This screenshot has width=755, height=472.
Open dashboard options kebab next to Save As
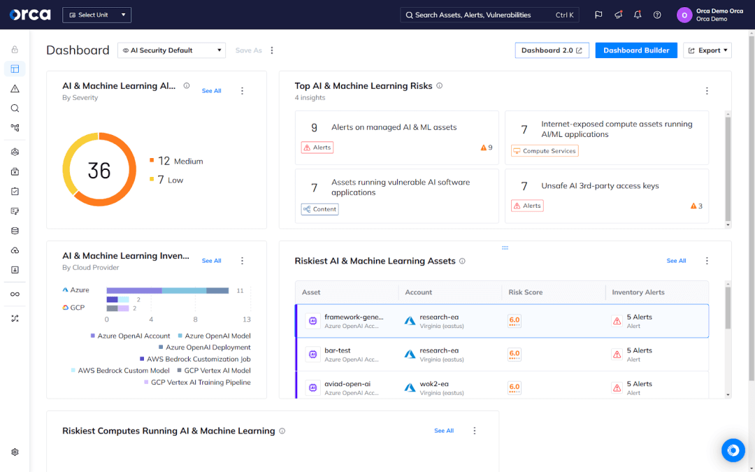[x=272, y=50]
